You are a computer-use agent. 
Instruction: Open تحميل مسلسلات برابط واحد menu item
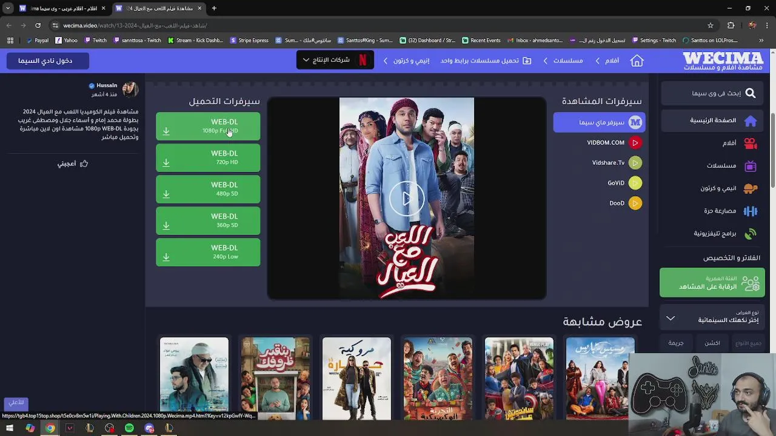click(x=486, y=61)
